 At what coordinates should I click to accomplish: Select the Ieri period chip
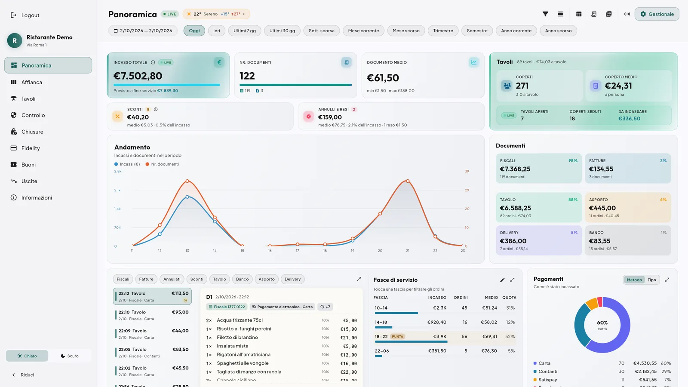(x=217, y=31)
